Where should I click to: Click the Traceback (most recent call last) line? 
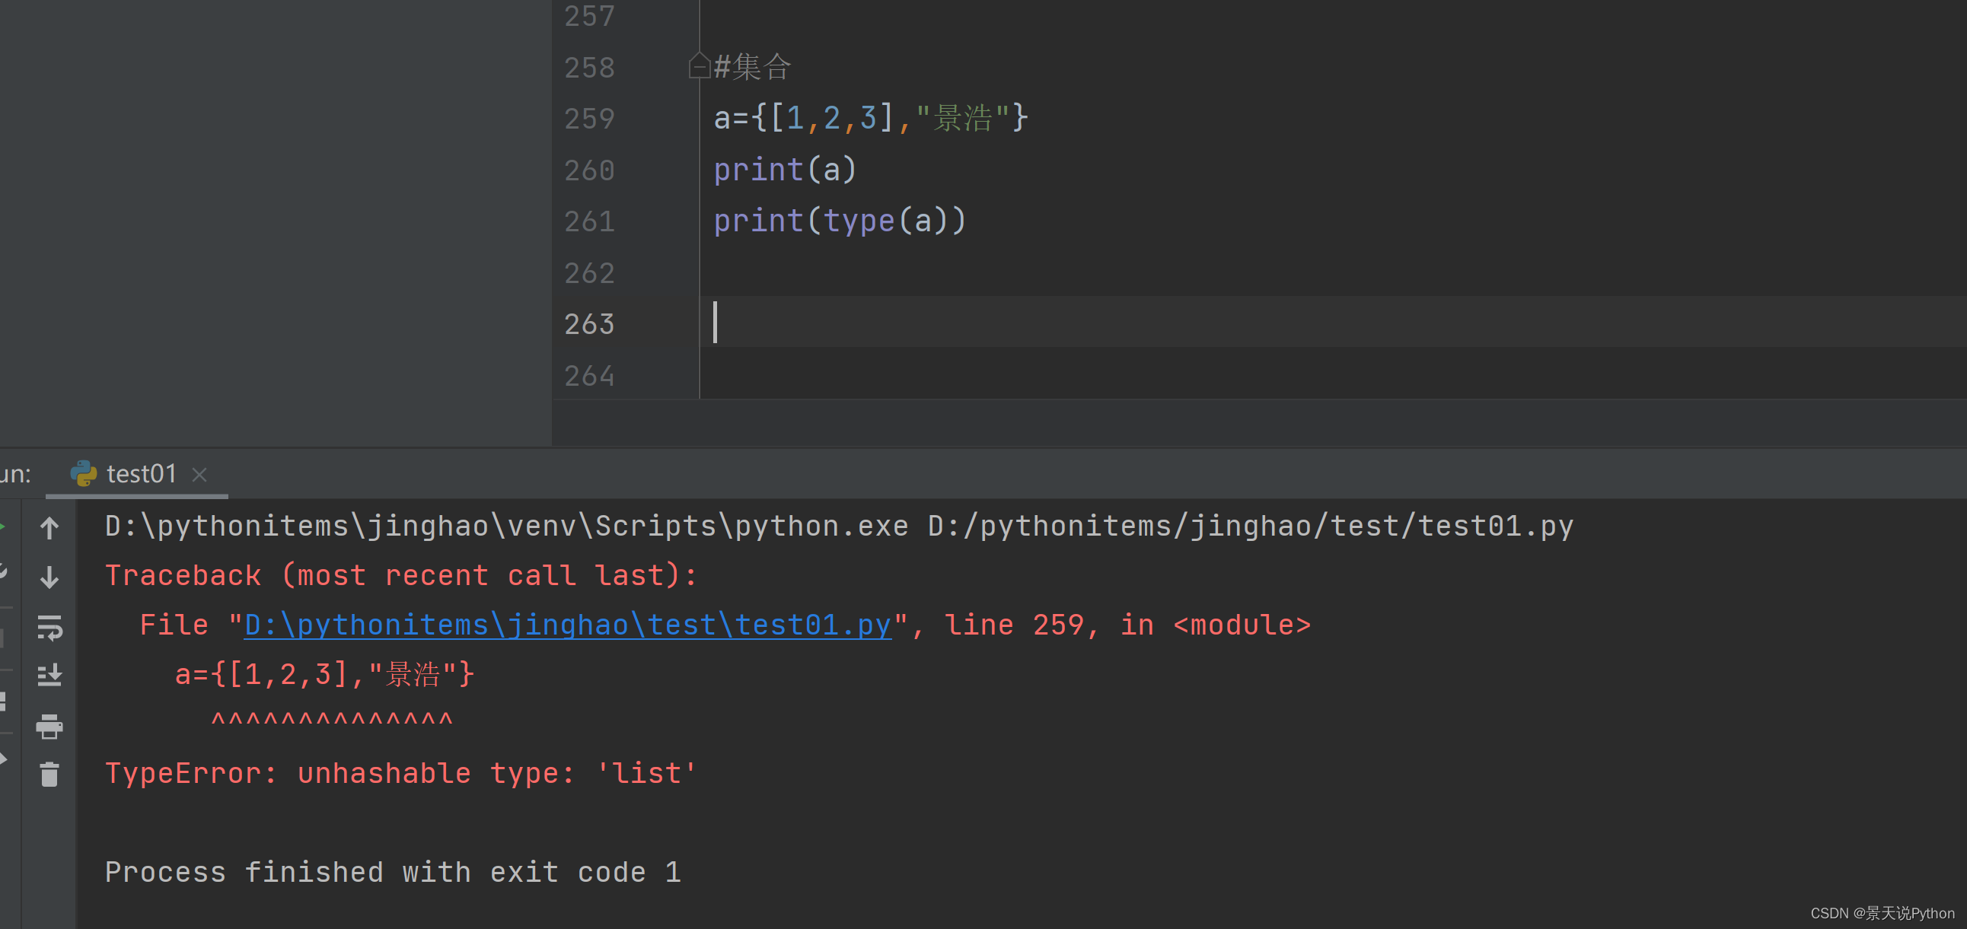tap(401, 574)
